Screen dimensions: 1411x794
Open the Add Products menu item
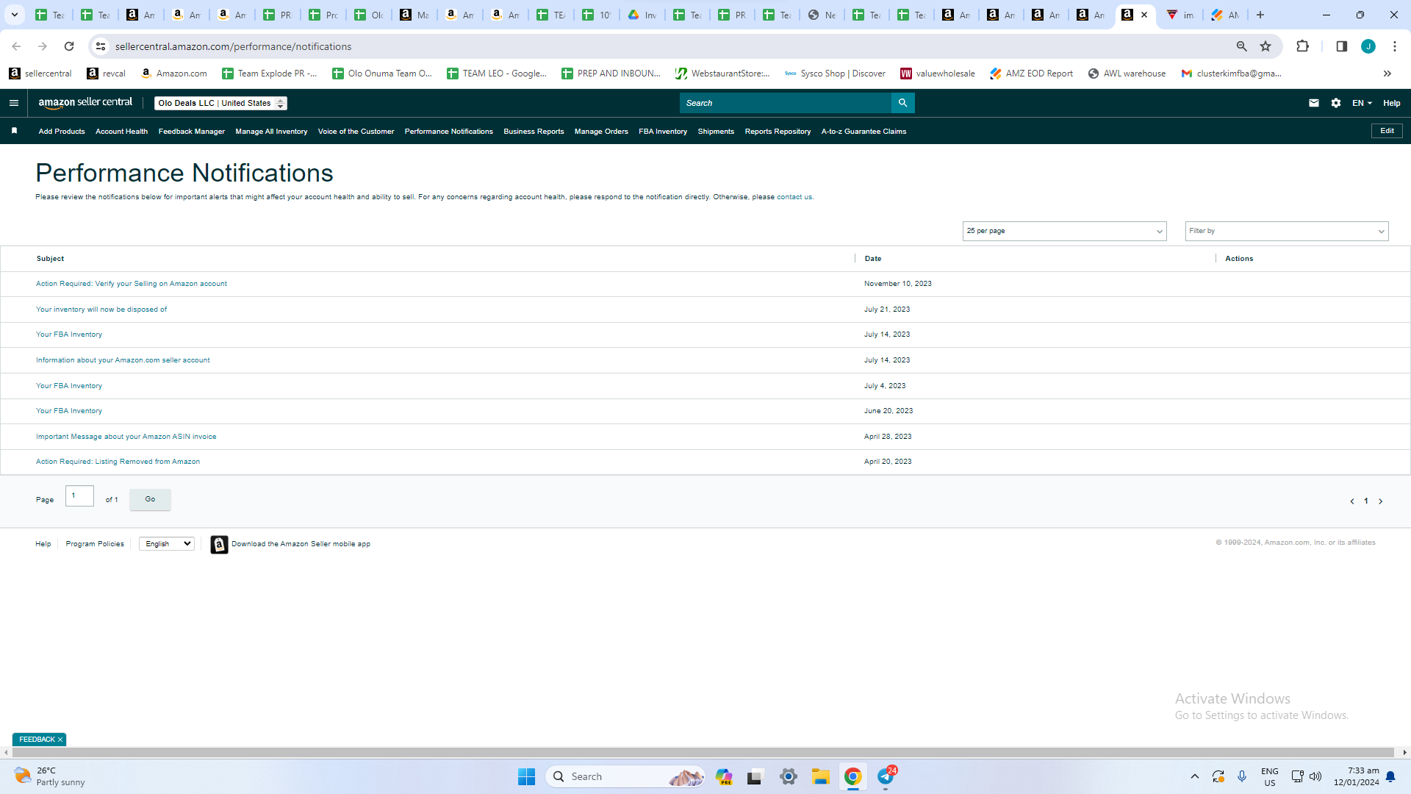62,132
